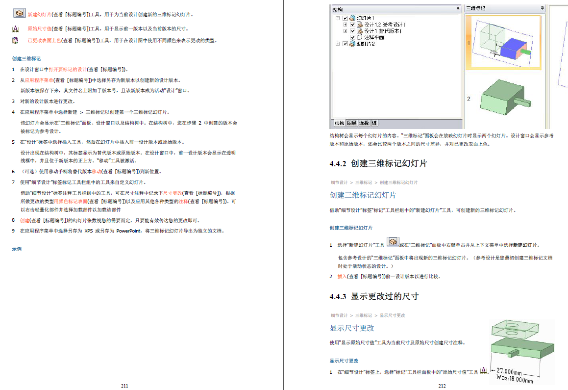Uncheck the 注释平面 checkbox
Screen dimensions: 568x390
(x=353, y=37)
